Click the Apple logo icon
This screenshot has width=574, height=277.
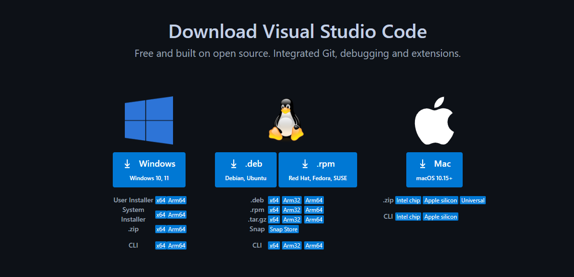coord(435,120)
